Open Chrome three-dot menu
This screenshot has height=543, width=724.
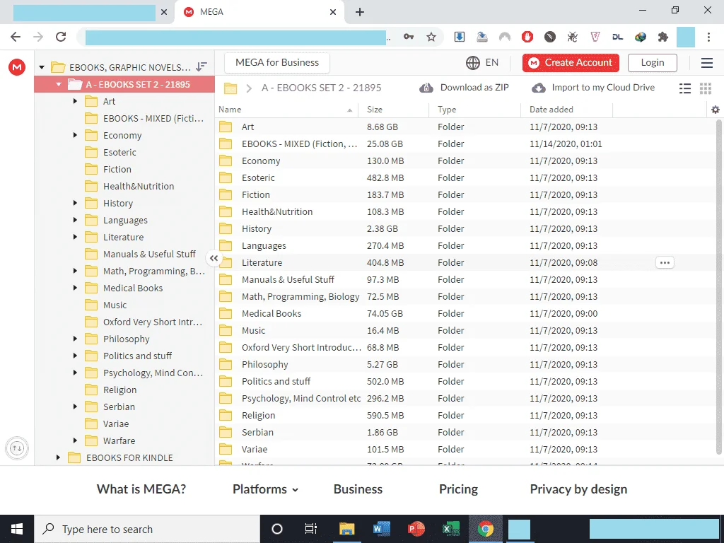click(708, 37)
